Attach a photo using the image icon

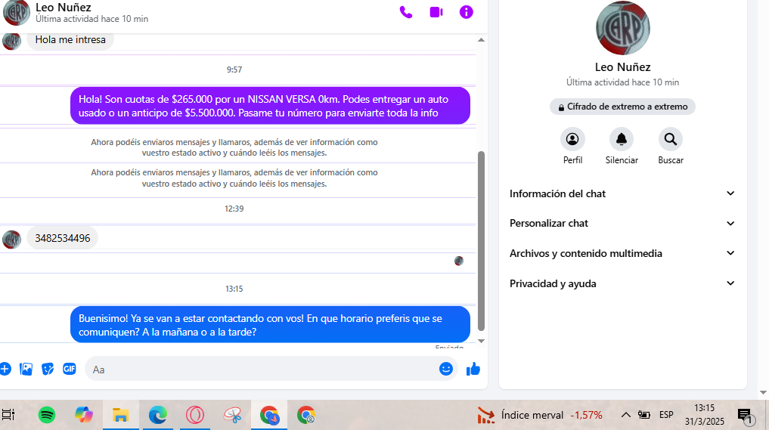[x=26, y=369]
